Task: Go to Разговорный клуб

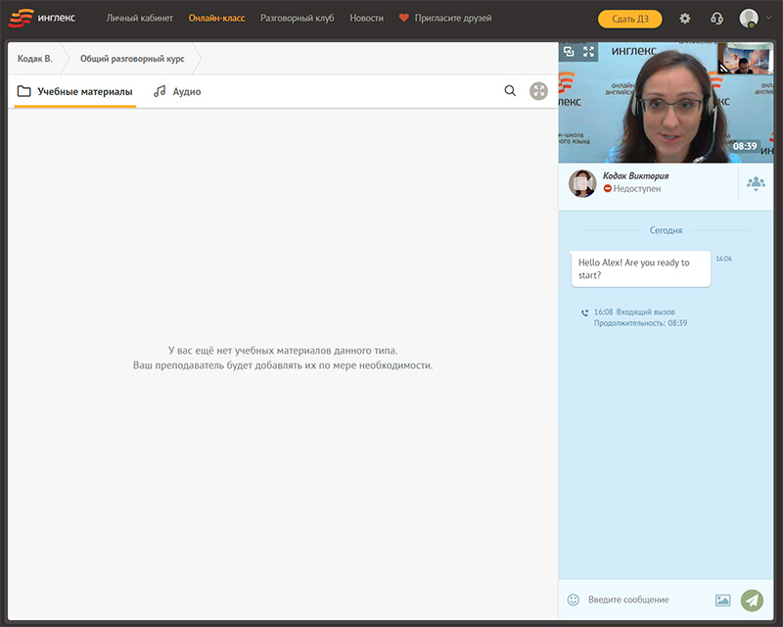Action: (x=298, y=18)
